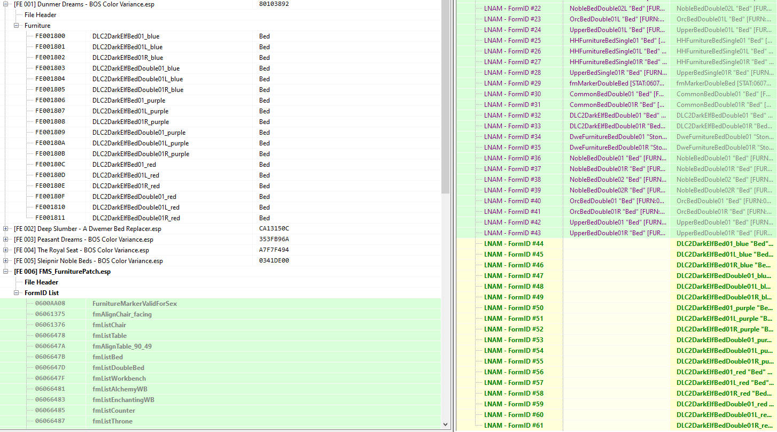The image size is (777, 432).
Task: Collapse the FormID List group
Action: pyautogui.click(x=17, y=293)
